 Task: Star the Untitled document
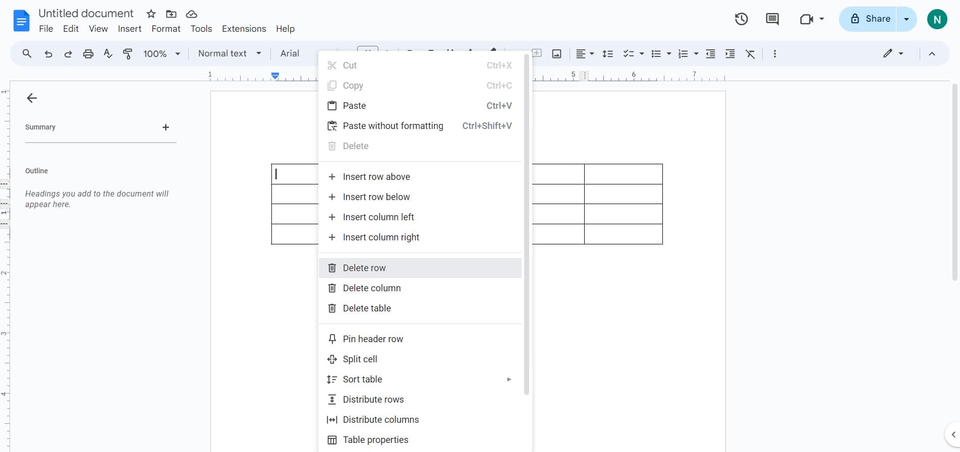click(x=151, y=14)
